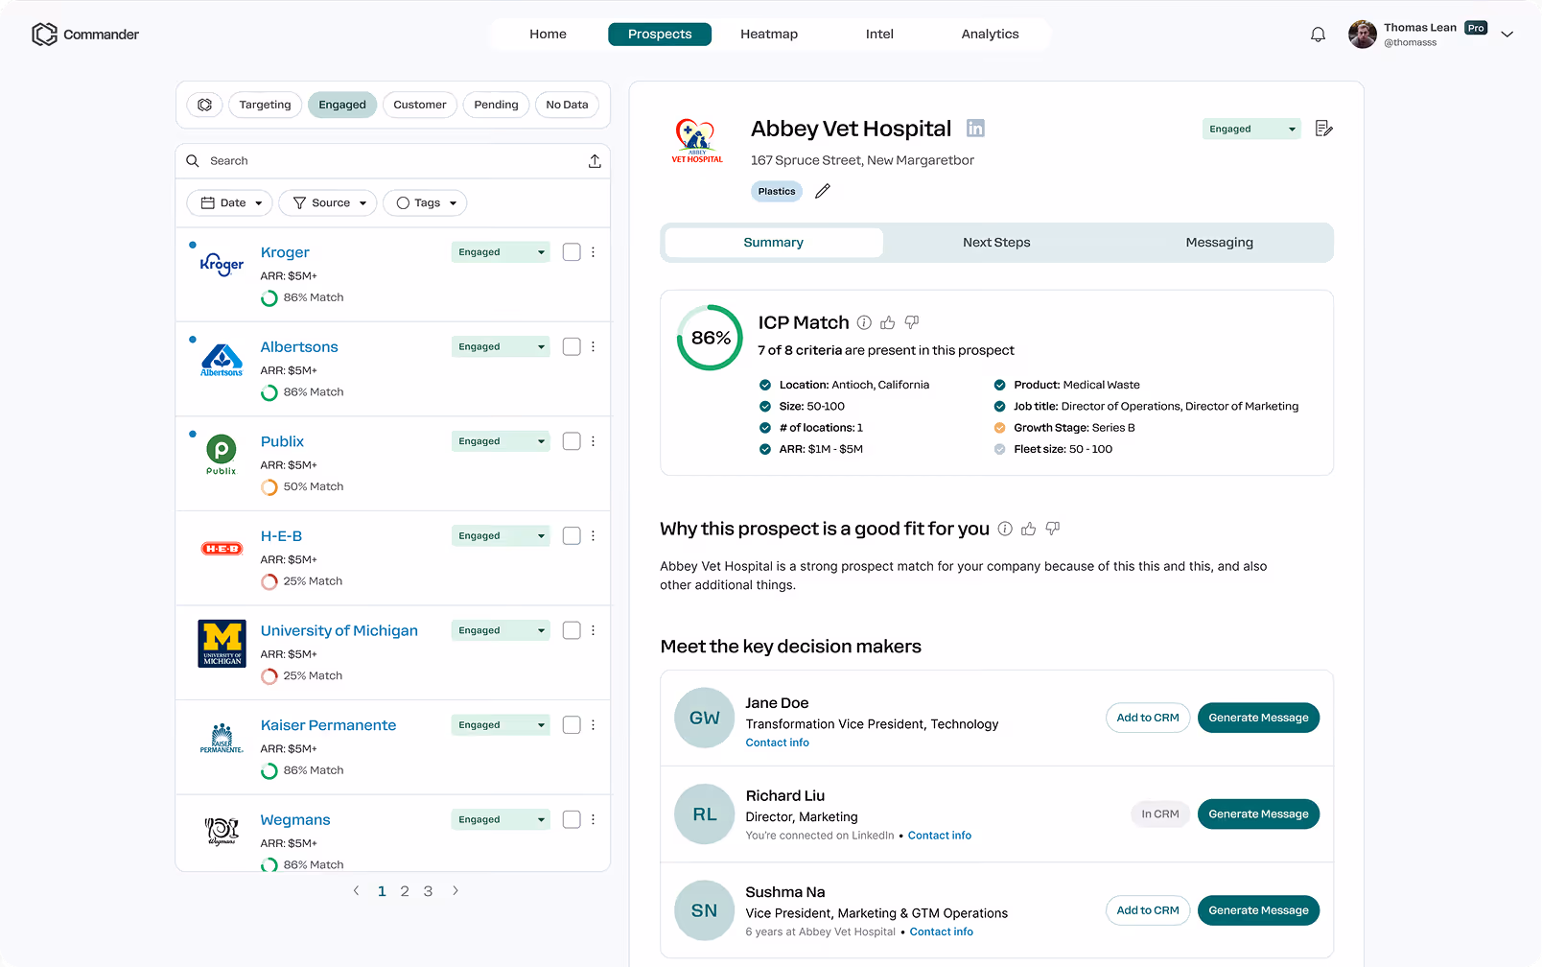Toggle the Targeting filter chip
Screen dimensions: 1542x967
pos(265,105)
